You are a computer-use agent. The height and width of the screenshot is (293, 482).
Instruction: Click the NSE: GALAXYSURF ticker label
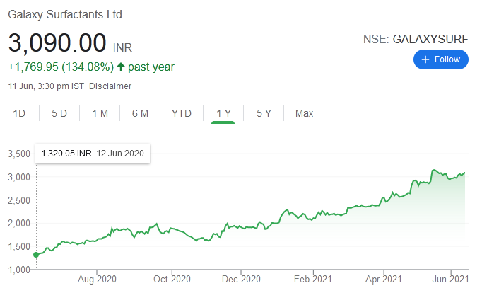(415, 40)
